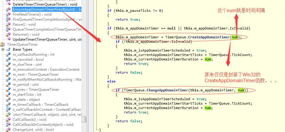Click the tree panel scrollbar thumb
Screen dimensions: 285x132
coord(84,119)
